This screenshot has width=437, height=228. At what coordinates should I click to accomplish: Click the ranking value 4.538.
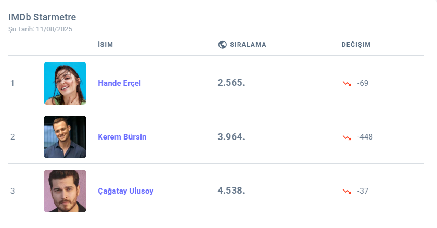tap(231, 191)
